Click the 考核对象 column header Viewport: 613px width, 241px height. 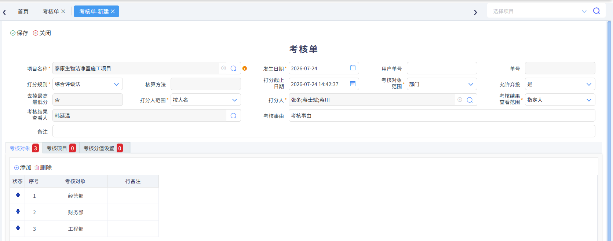pos(75,181)
